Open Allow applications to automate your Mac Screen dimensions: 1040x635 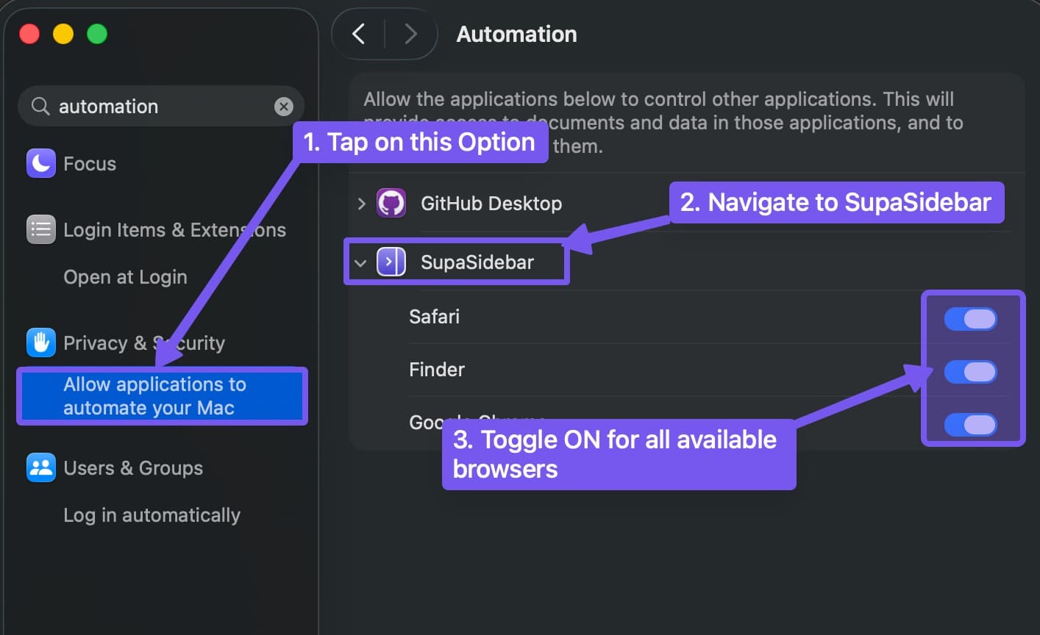pos(154,395)
